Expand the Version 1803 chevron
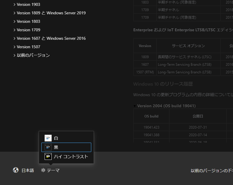Viewport: 233px width, 185px height. (14, 21)
